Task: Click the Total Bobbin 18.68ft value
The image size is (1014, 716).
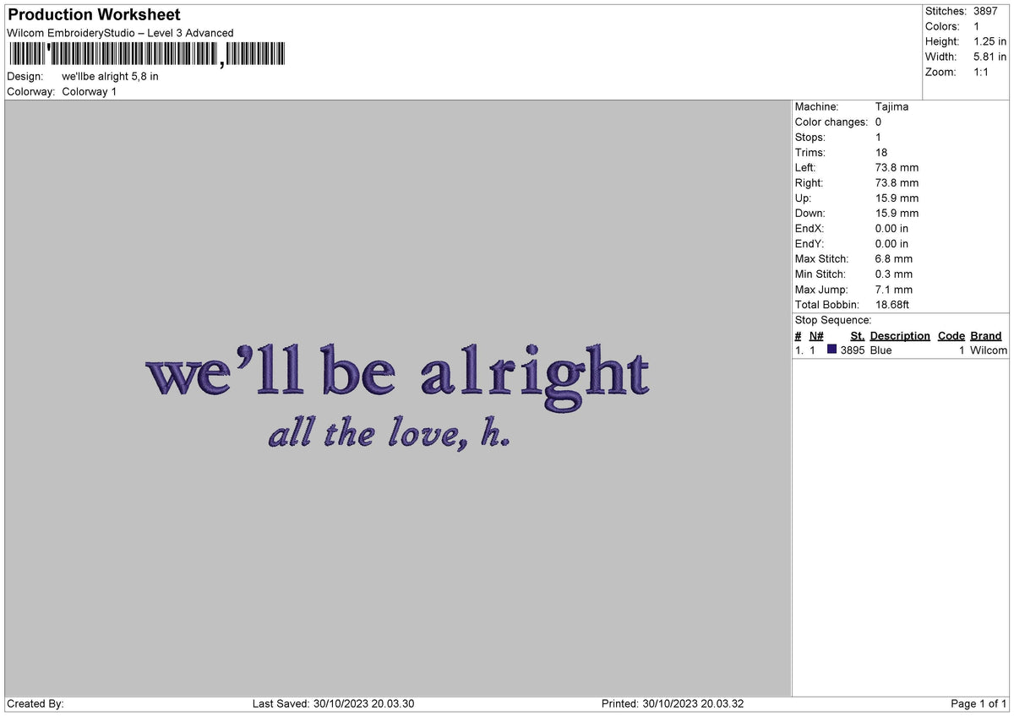Action: (891, 304)
